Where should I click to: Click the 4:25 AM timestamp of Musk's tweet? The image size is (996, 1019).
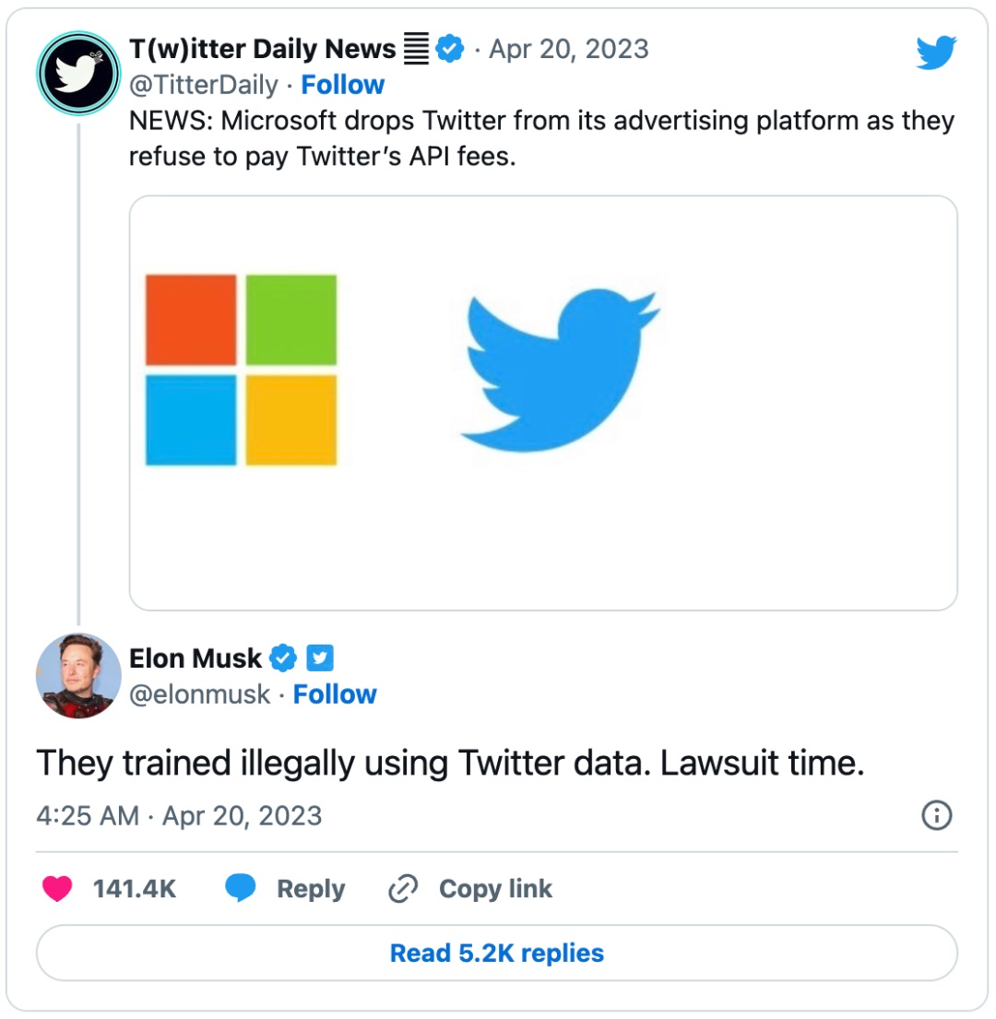89,816
